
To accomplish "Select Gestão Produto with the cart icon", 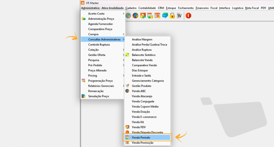I will coord(127,86).
